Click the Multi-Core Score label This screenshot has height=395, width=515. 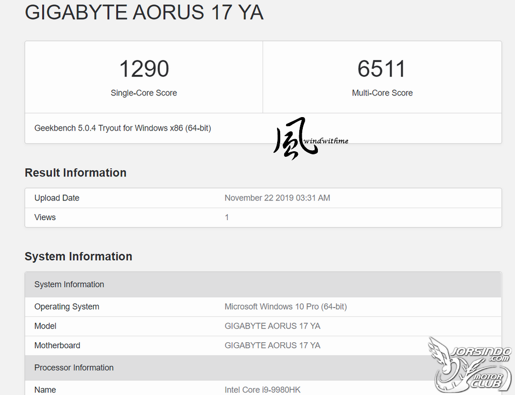(382, 93)
